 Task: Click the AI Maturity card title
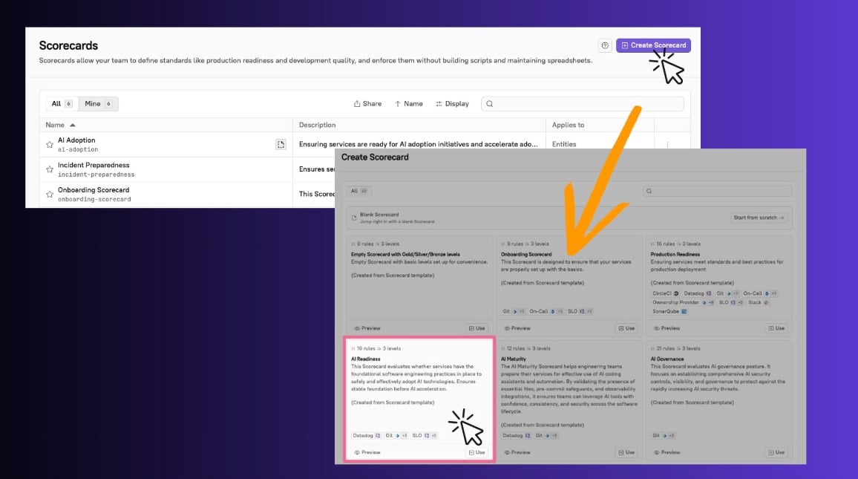click(514, 359)
